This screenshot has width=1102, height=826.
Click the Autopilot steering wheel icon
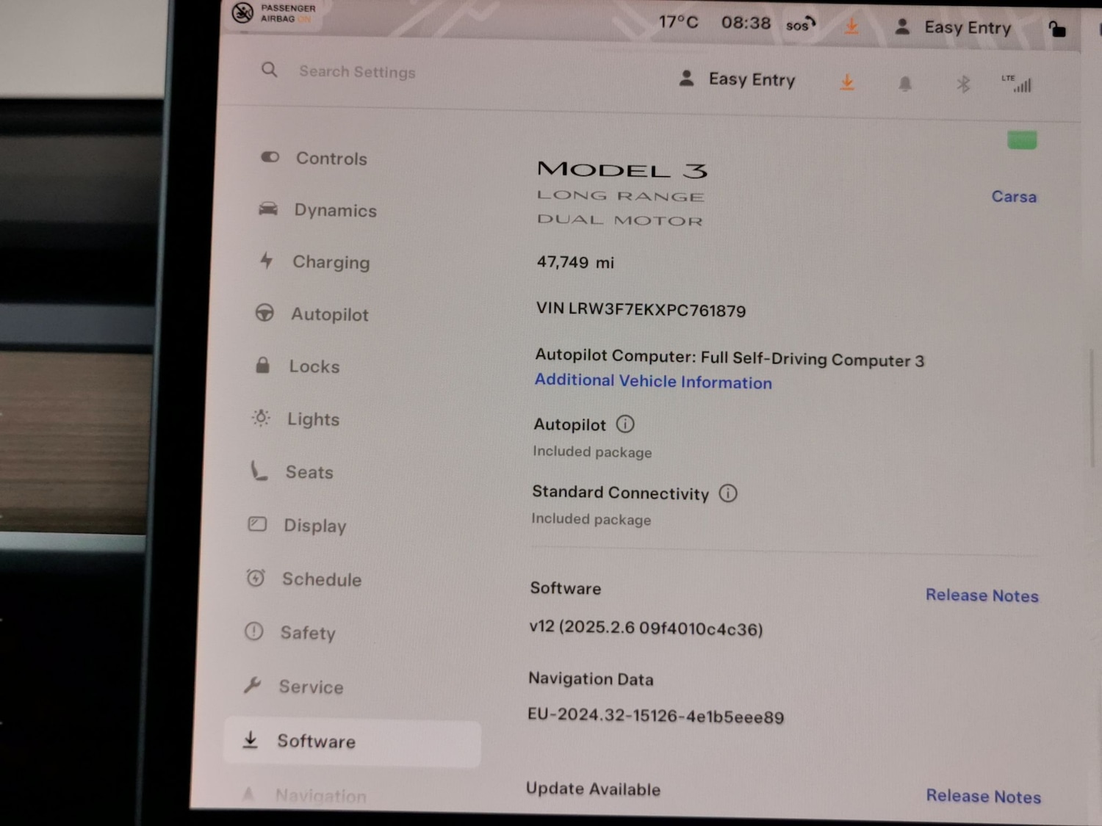264,313
